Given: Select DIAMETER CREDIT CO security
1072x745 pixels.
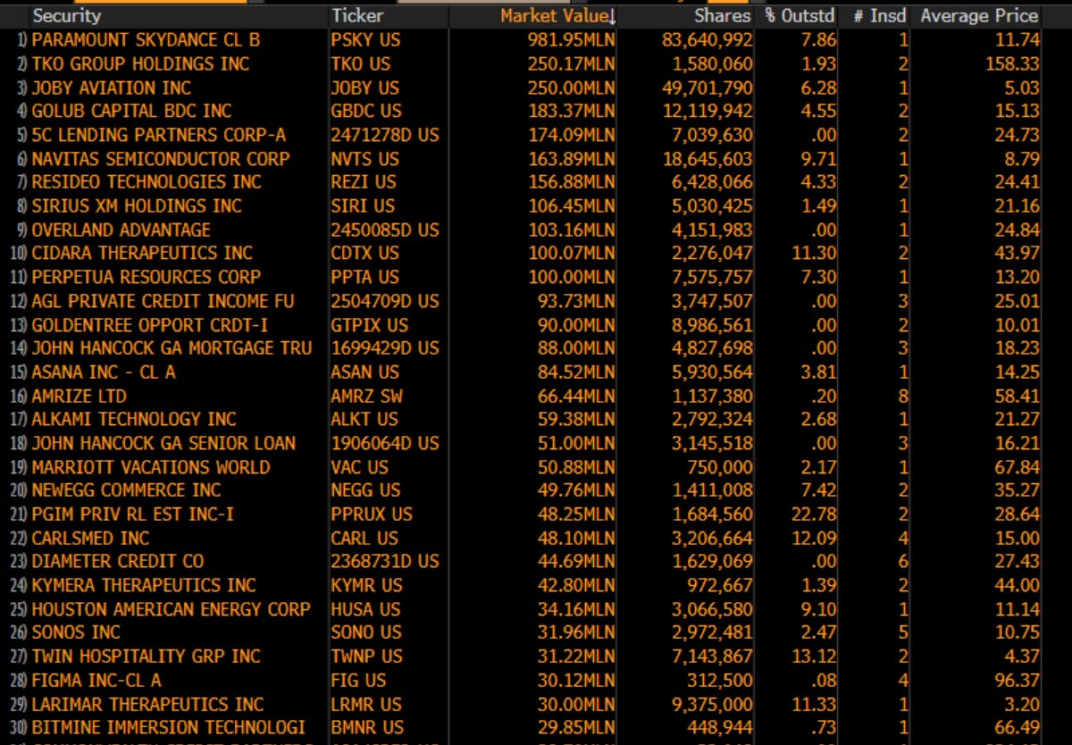Looking at the screenshot, I should click(x=118, y=562).
